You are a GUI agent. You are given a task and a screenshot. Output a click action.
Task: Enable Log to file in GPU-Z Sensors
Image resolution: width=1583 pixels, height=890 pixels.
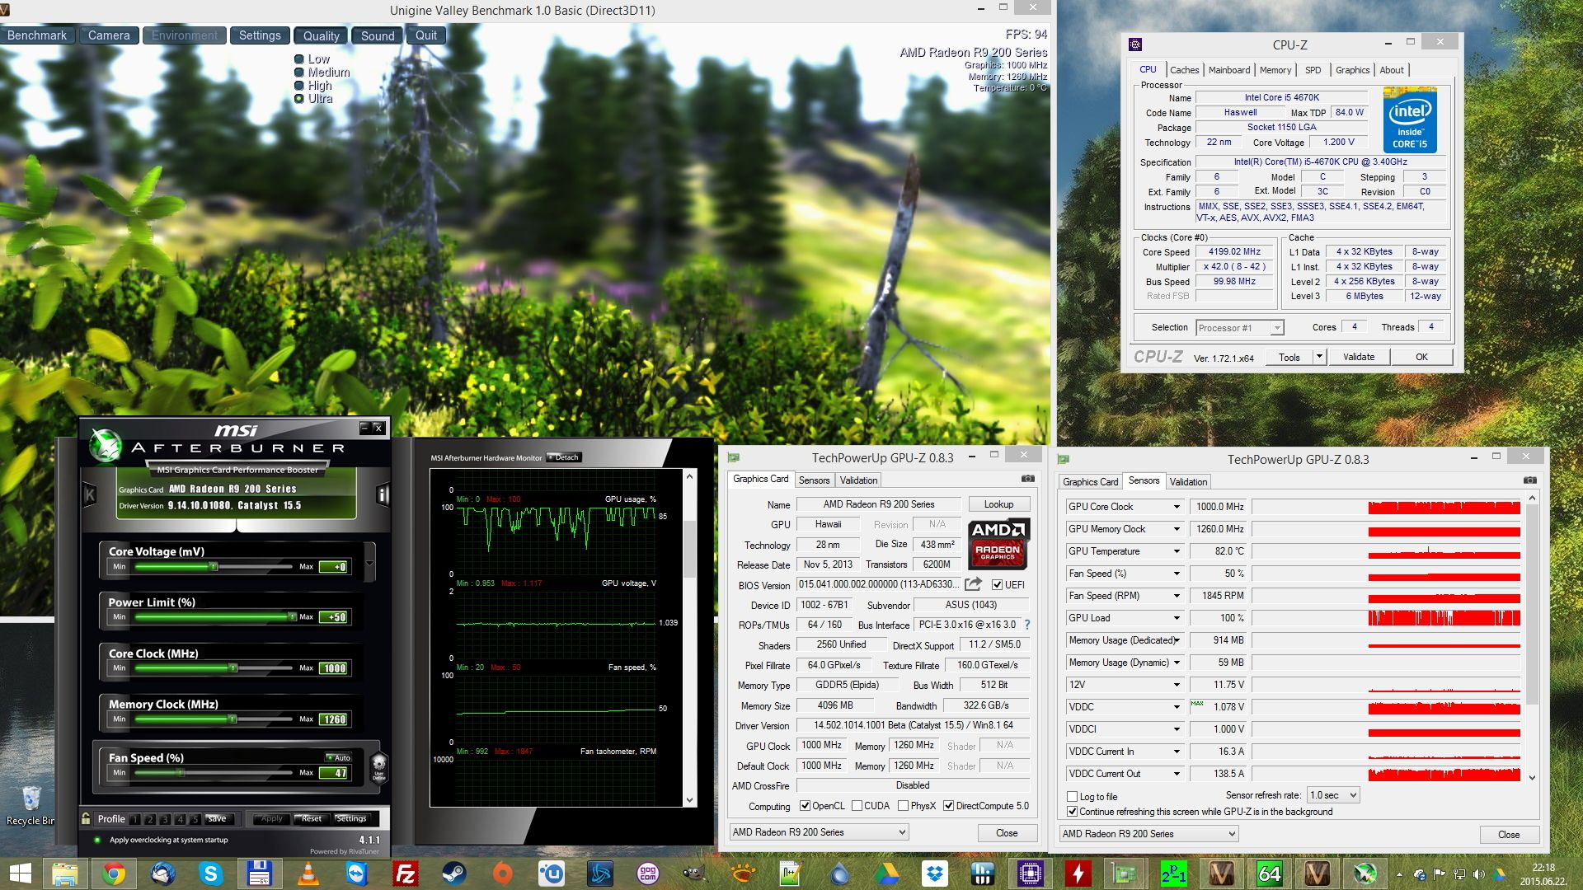tap(1072, 797)
